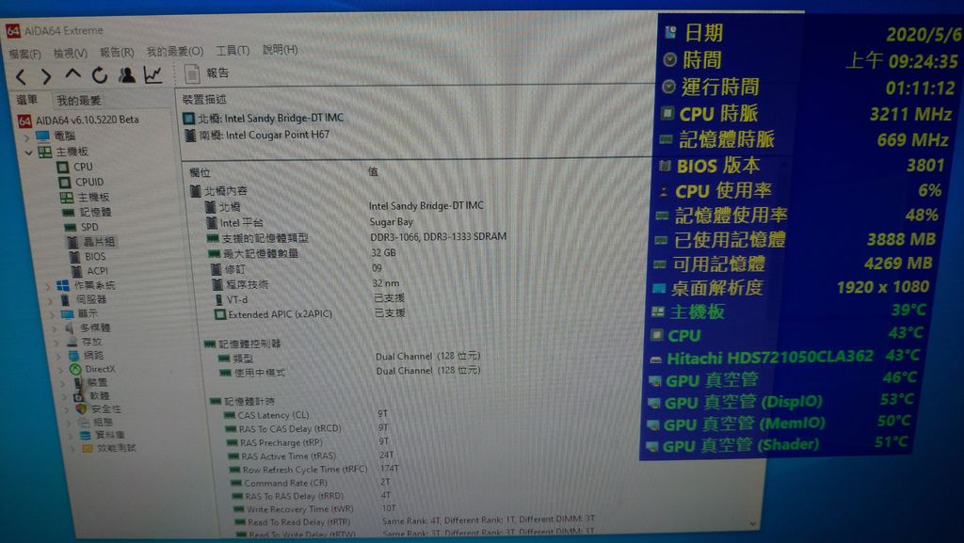Select the 主機板 child item below CPUID
Screen dimensions: 964x543
tap(93, 198)
